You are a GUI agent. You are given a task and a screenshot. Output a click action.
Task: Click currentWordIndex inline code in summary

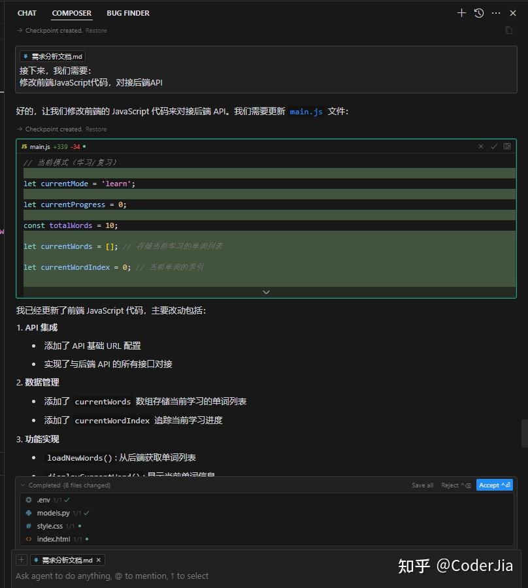tap(112, 421)
